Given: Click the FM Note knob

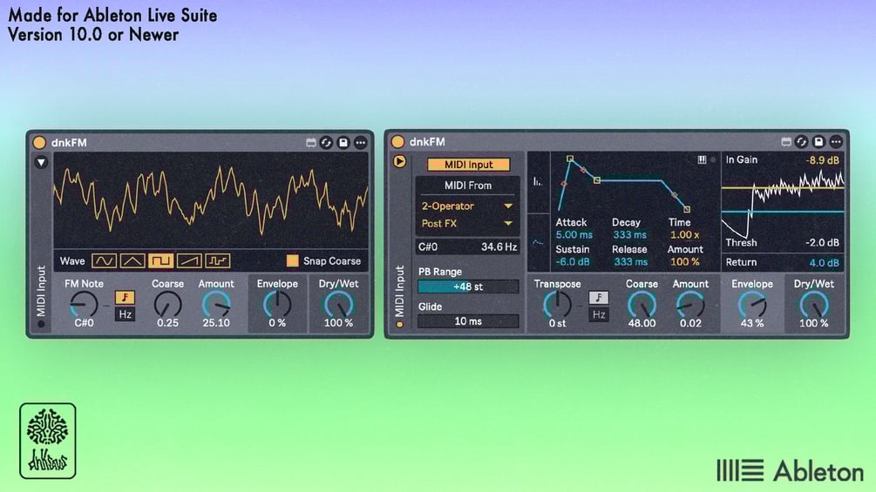Looking at the screenshot, I should pos(84,305).
